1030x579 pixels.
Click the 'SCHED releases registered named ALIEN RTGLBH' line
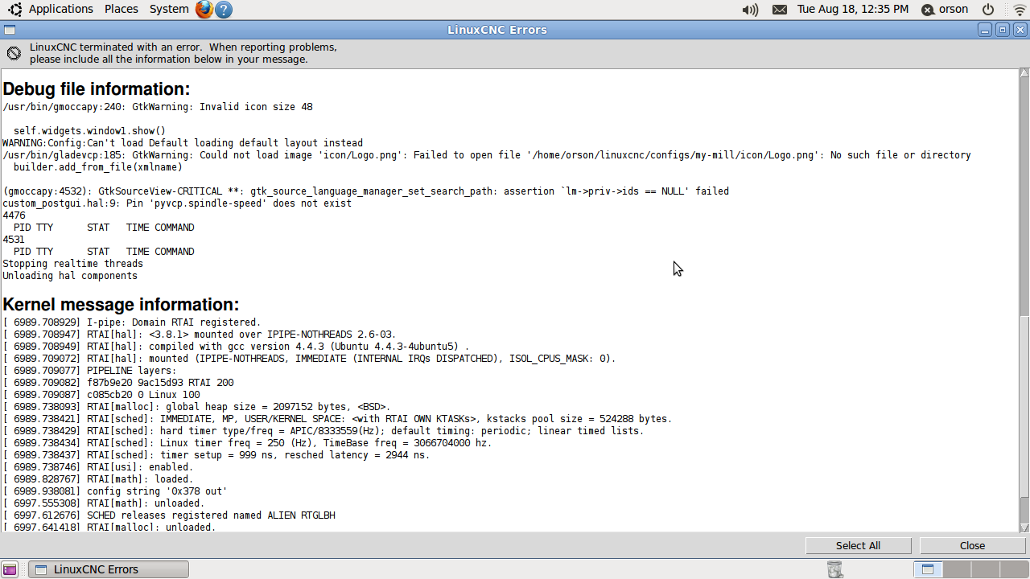point(169,515)
